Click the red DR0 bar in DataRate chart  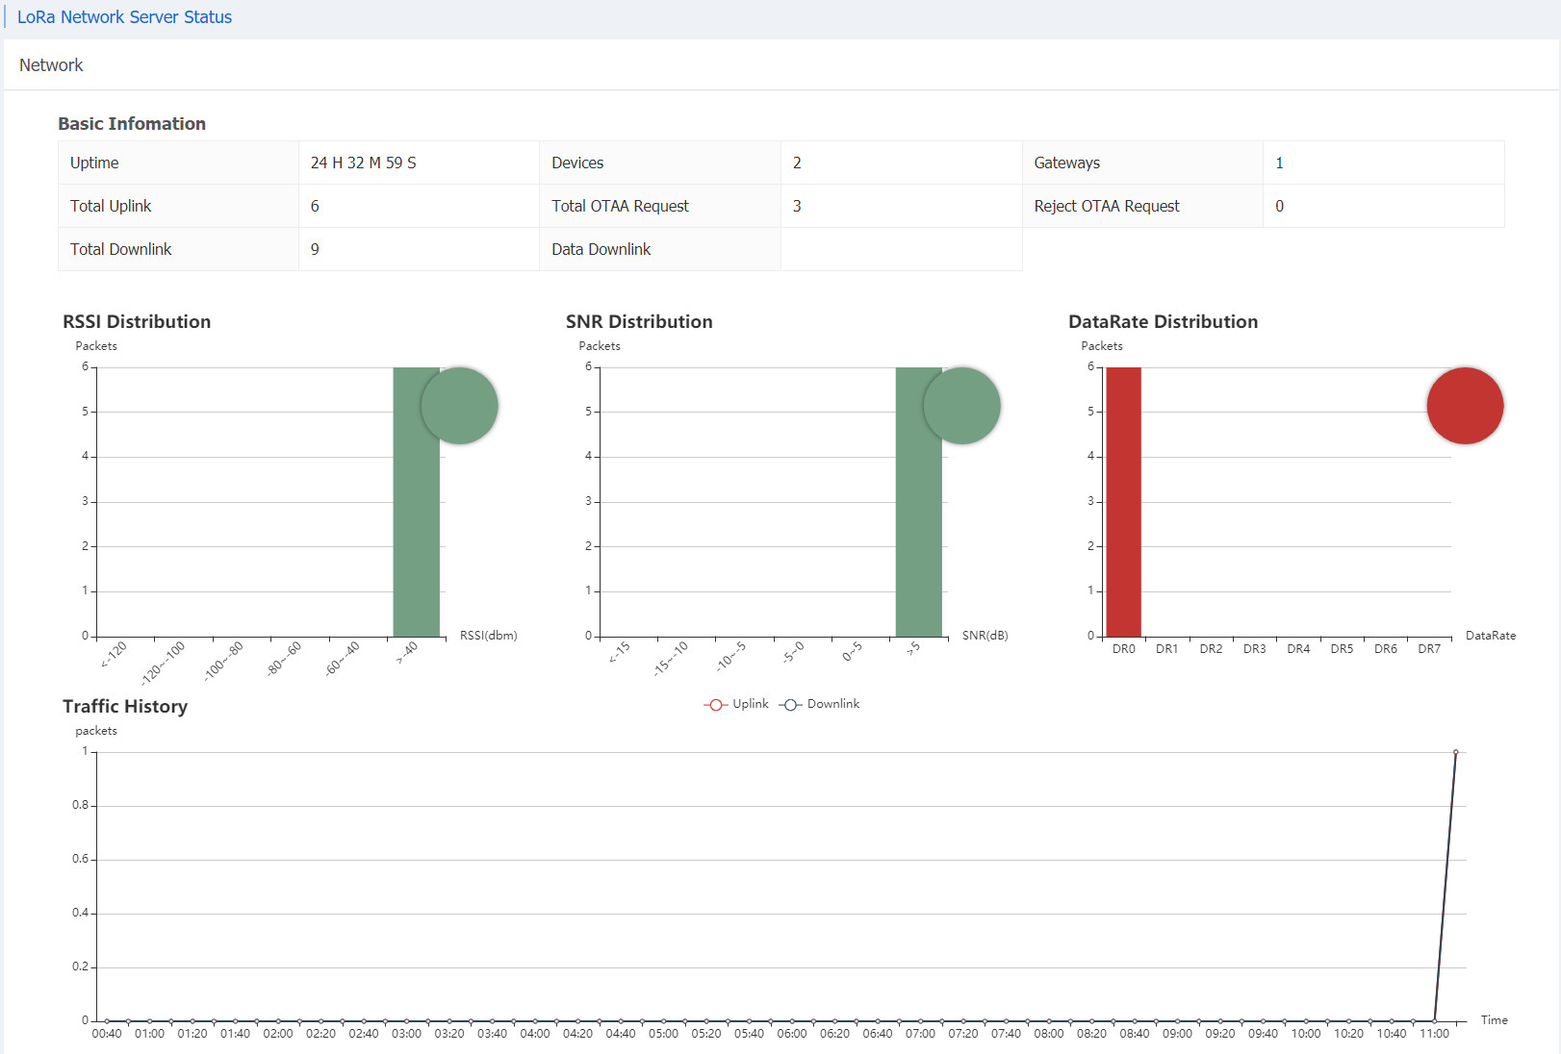(1123, 501)
